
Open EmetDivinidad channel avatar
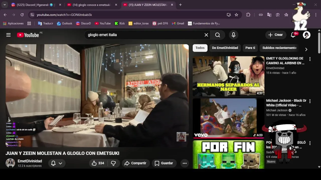point(10,163)
